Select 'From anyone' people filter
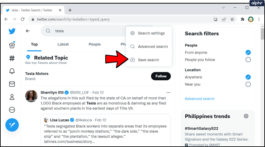Viewport: 265px width, 147px height. point(248,52)
